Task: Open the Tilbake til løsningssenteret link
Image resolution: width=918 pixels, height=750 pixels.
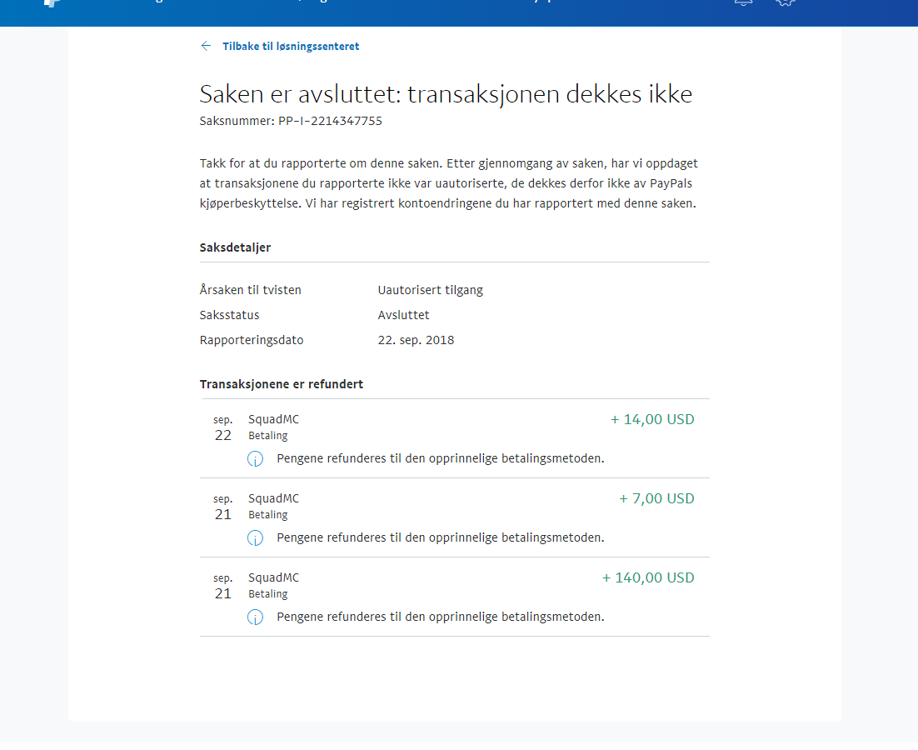Action: tap(291, 47)
